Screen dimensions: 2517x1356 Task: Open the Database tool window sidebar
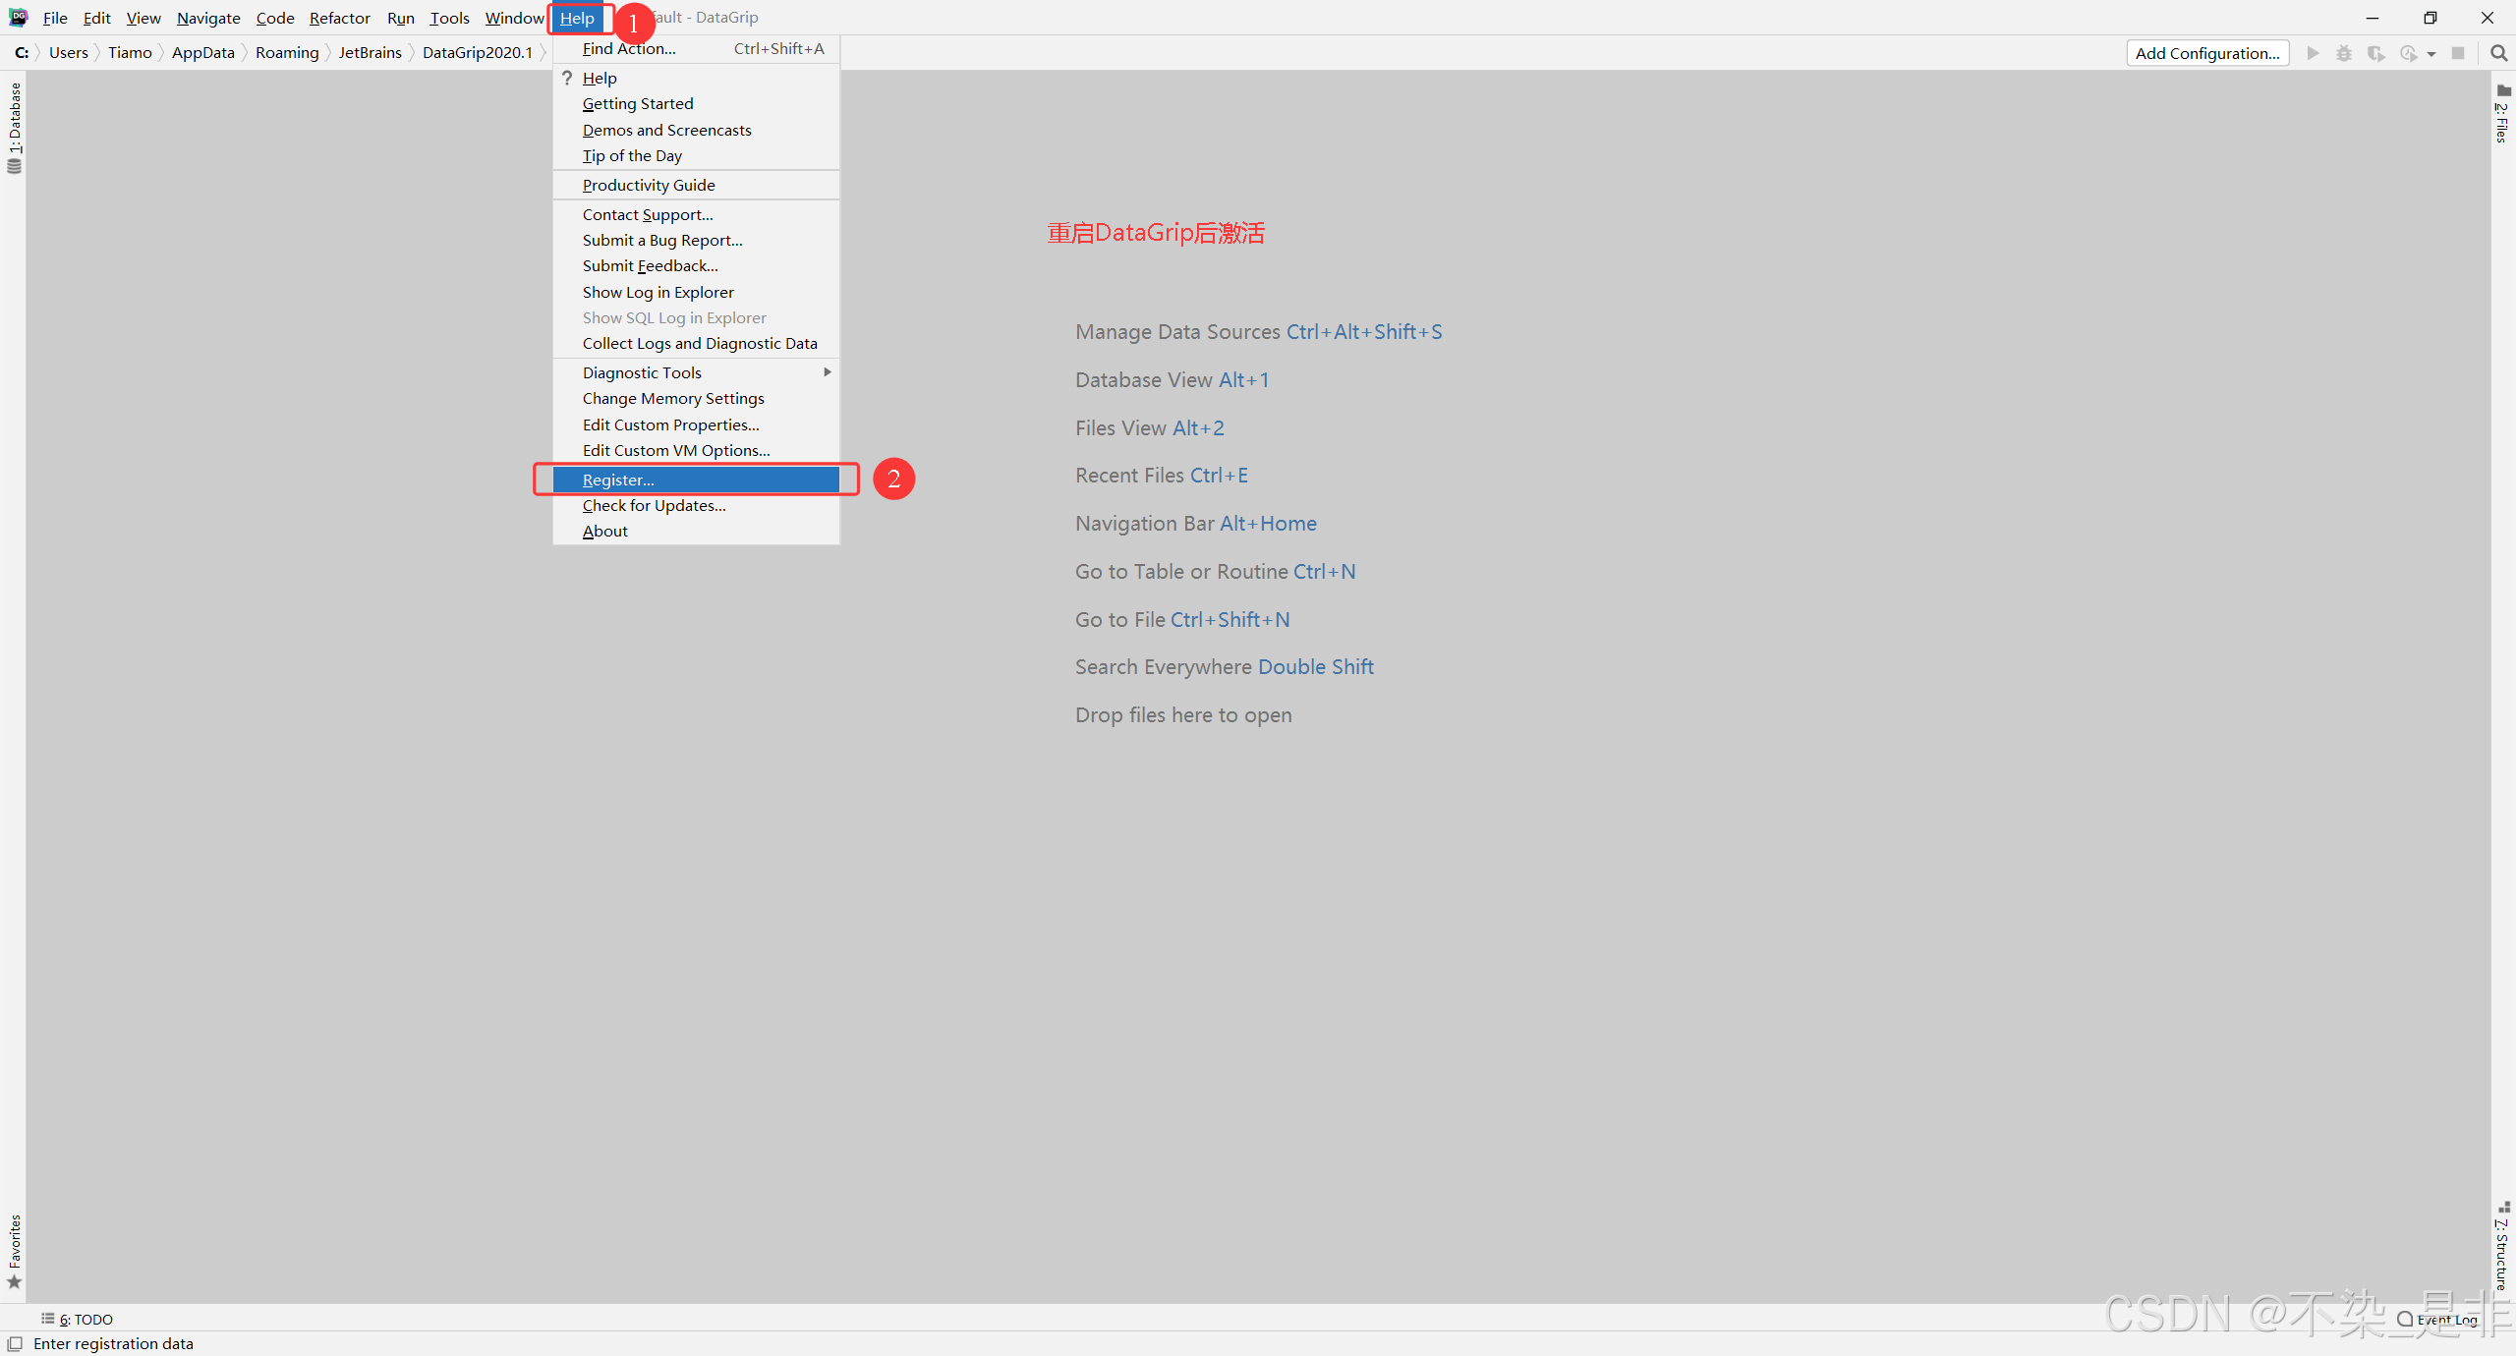(x=14, y=128)
